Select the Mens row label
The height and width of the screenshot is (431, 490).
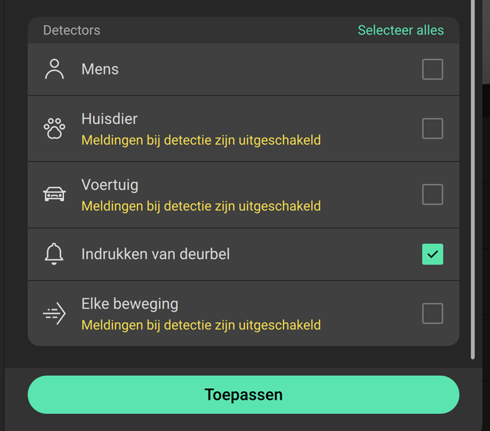[x=100, y=69]
